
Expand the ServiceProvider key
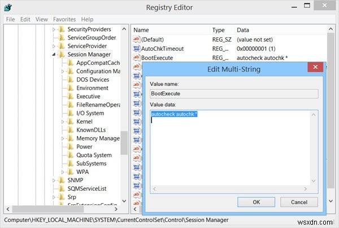pos(54,46)
